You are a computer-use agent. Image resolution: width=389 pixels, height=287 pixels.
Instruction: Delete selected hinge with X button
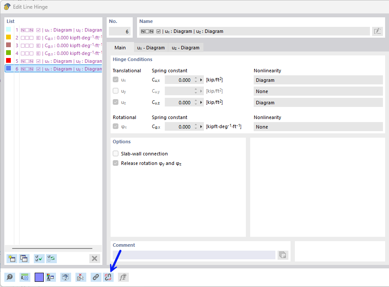tap(95, 258)
